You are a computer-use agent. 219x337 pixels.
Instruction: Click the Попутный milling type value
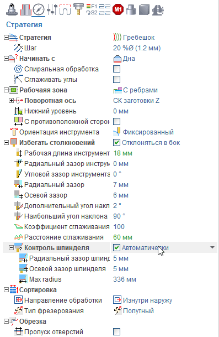click(138, 311)
